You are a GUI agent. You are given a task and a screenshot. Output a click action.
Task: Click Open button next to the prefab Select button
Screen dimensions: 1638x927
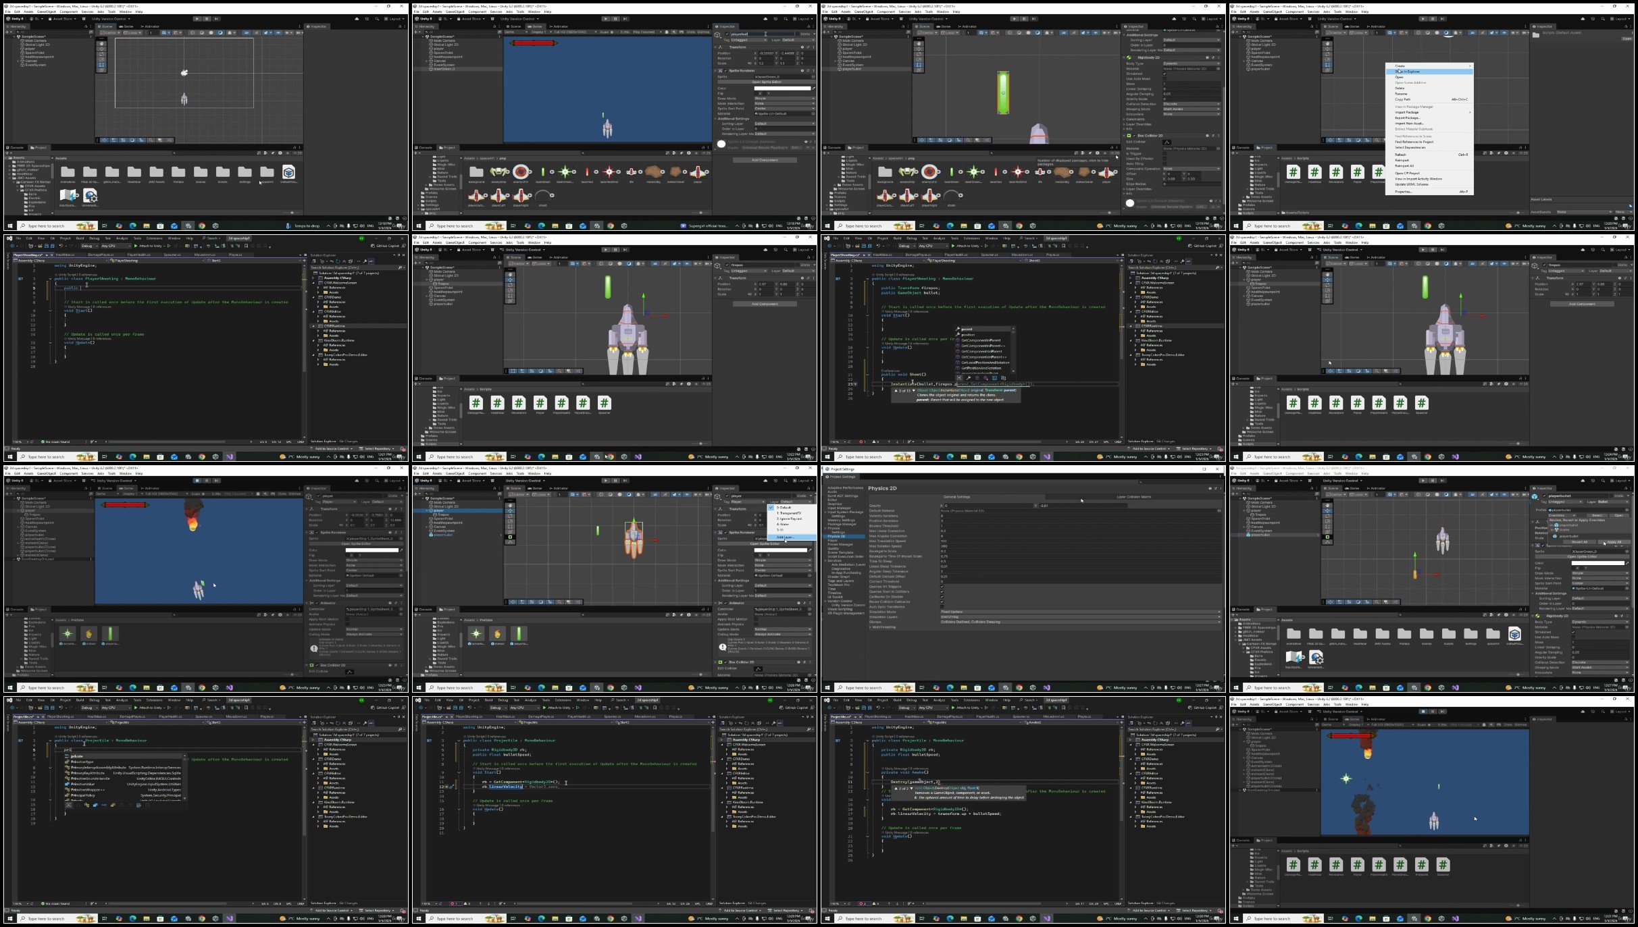(1618, 515)
